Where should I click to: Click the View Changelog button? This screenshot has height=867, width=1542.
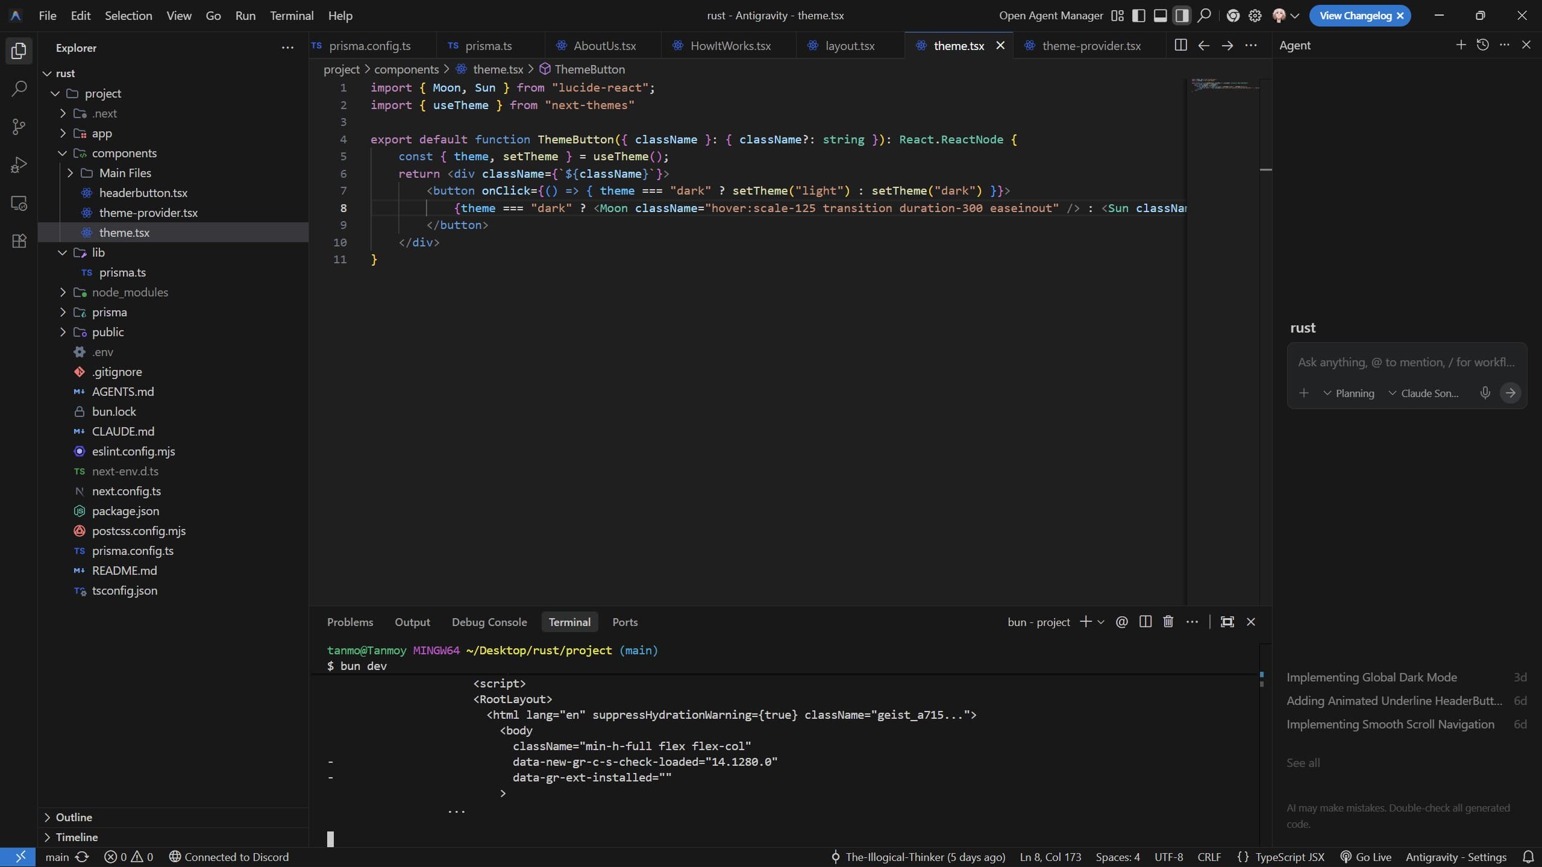pyautogui.click(x=1355, y=16)
